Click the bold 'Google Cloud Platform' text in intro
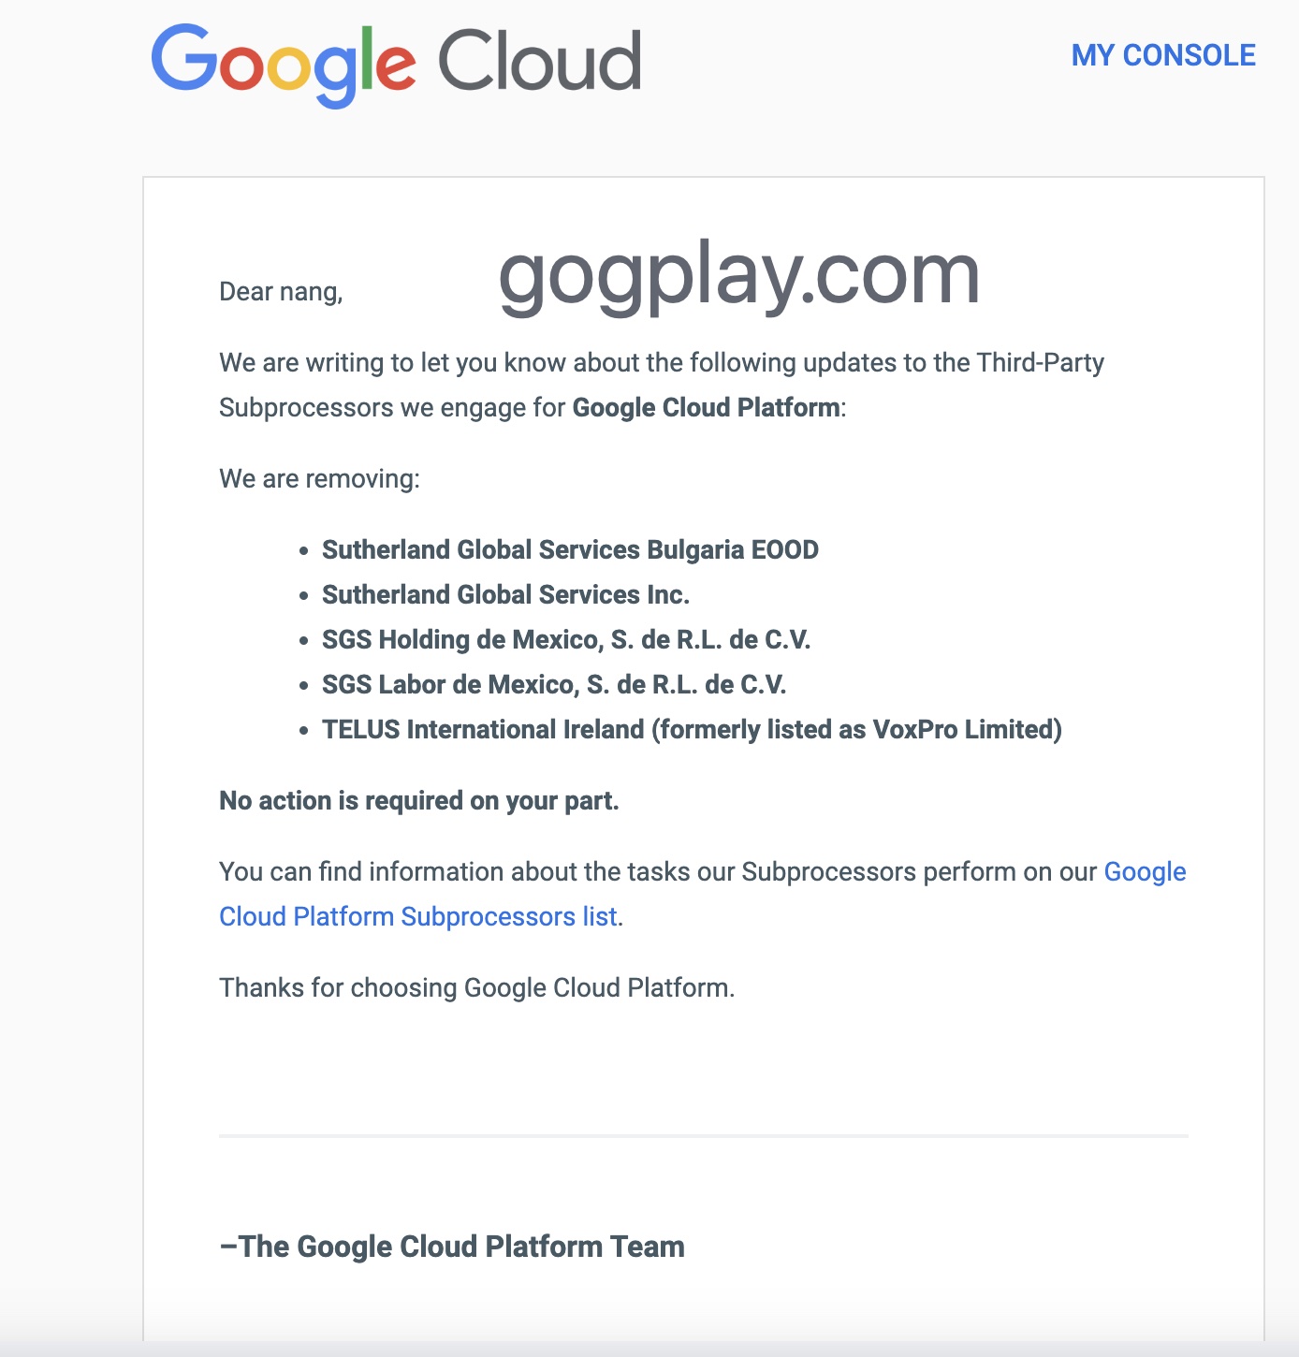Viewport: 1299px width, 1357px height. [x=706, y=408]
